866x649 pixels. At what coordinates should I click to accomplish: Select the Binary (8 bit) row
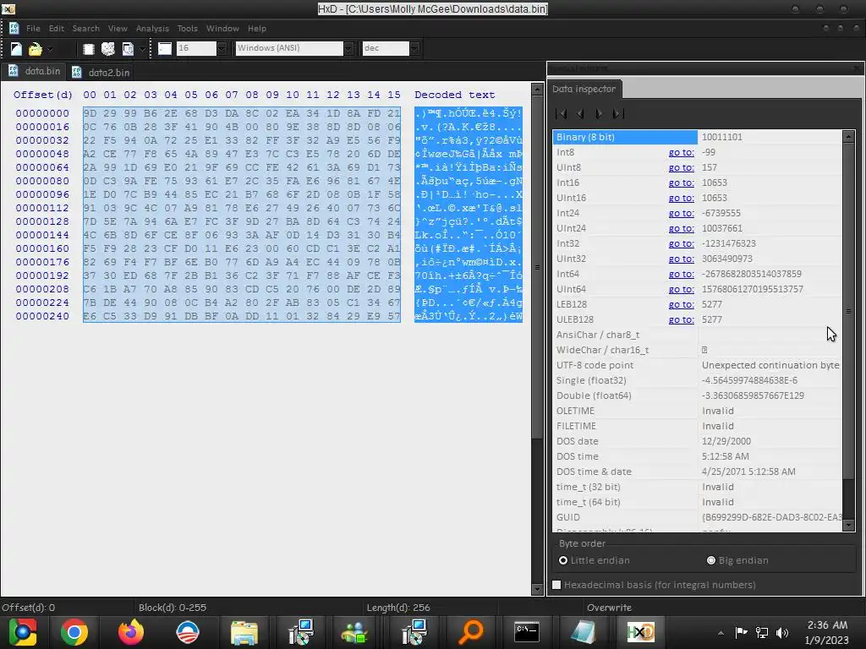[x=698, y=137]
